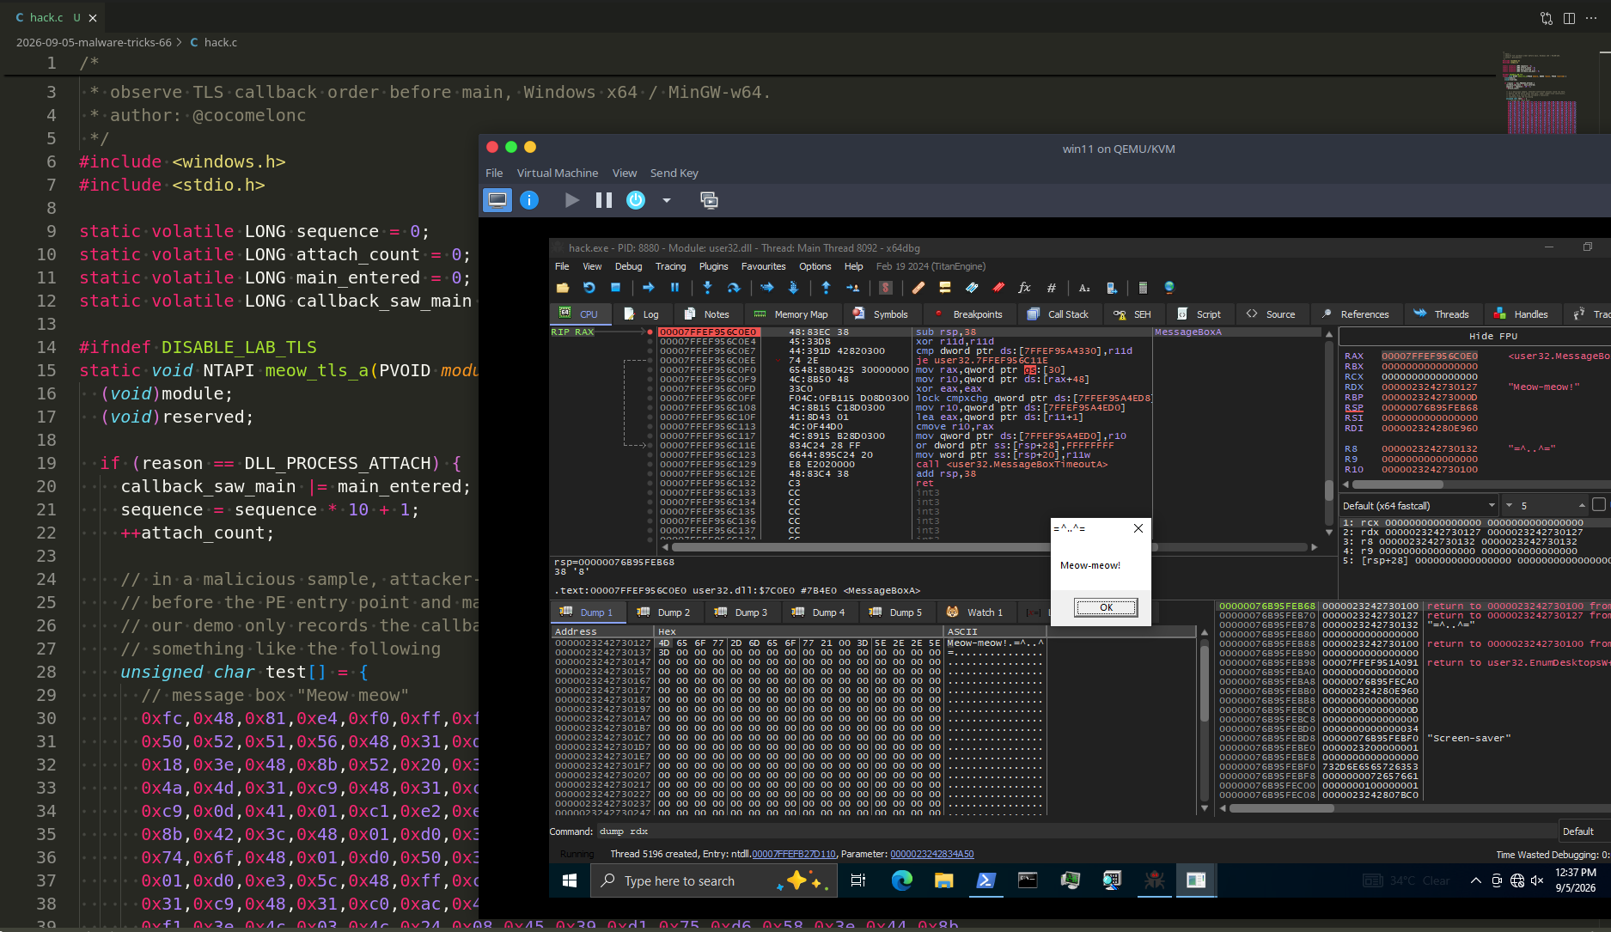Pause the debuggee in the x64dbg toolbar
Screen dimensions: 1611x932
click(x=674, y=288)
